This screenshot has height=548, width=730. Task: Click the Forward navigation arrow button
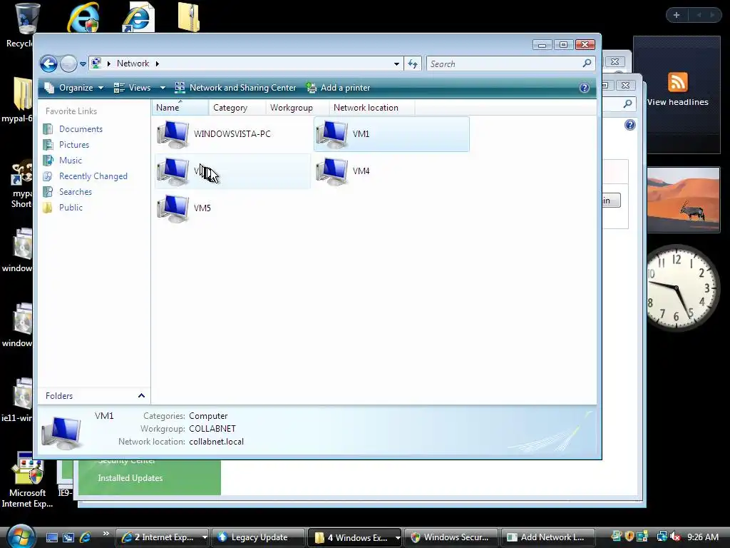pyautogui.click(x=69, y=64)
